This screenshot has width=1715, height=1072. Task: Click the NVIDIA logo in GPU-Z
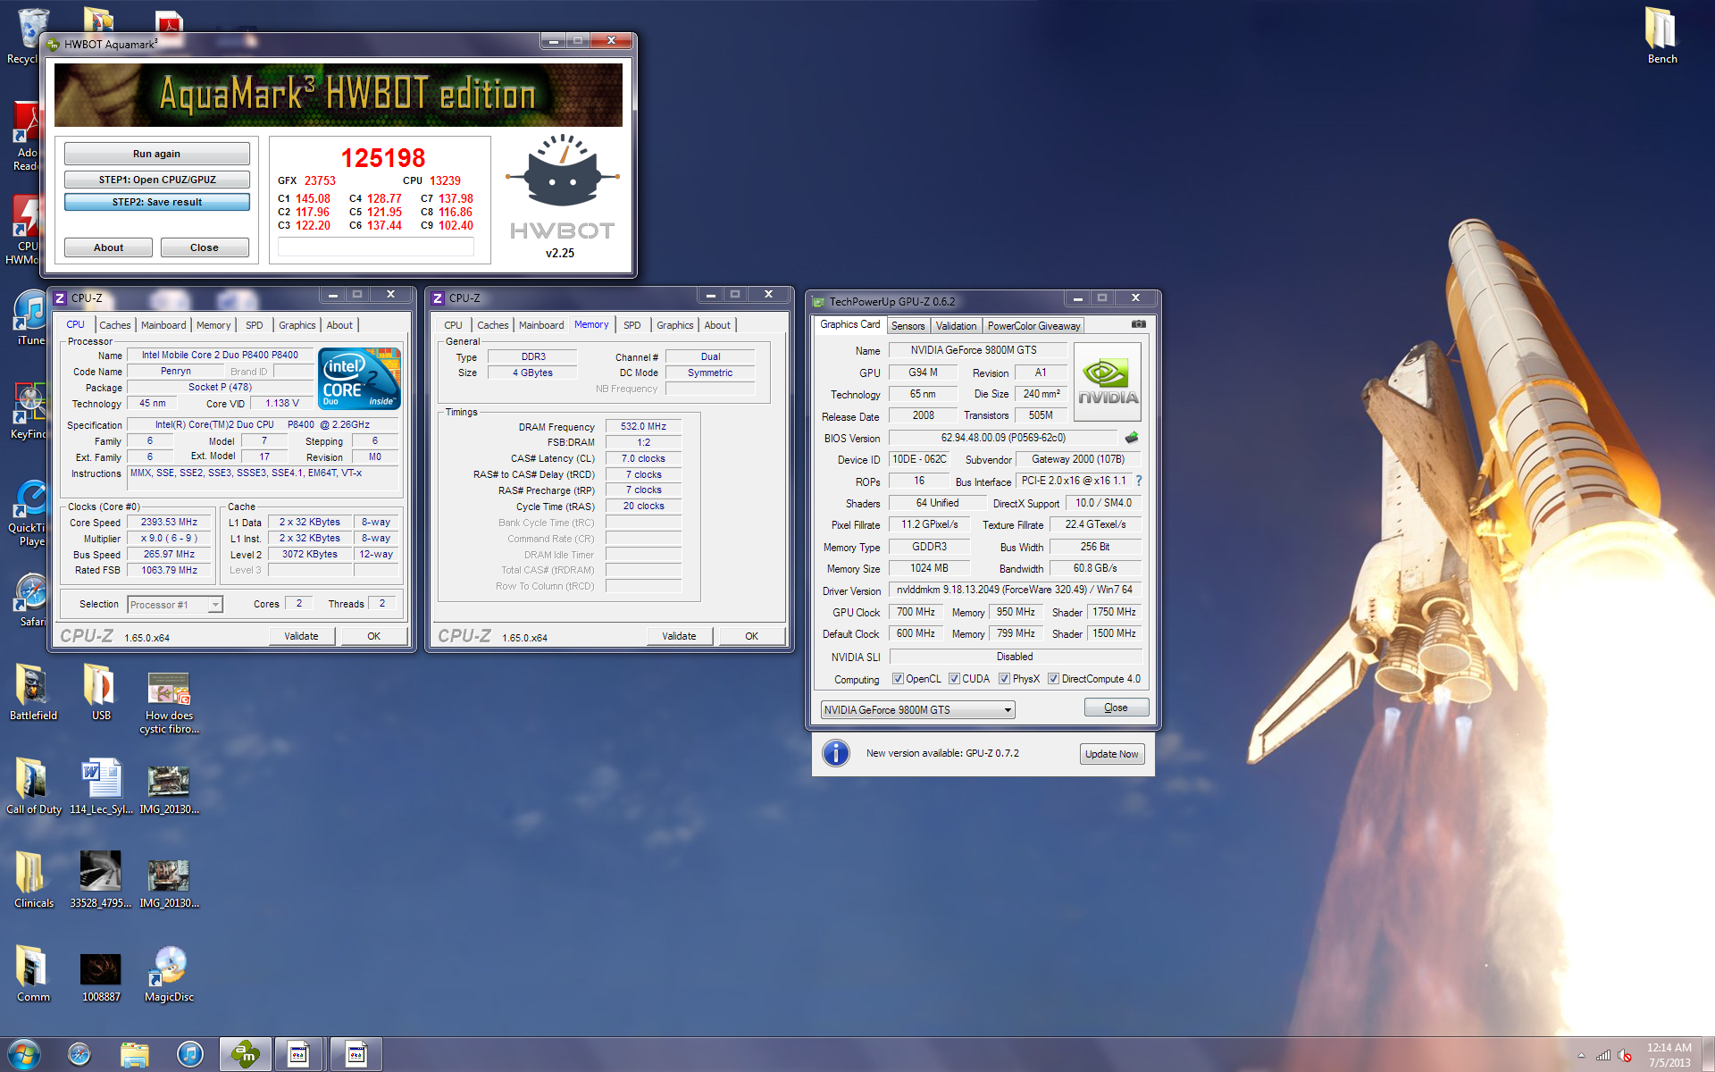(1108, 382)
